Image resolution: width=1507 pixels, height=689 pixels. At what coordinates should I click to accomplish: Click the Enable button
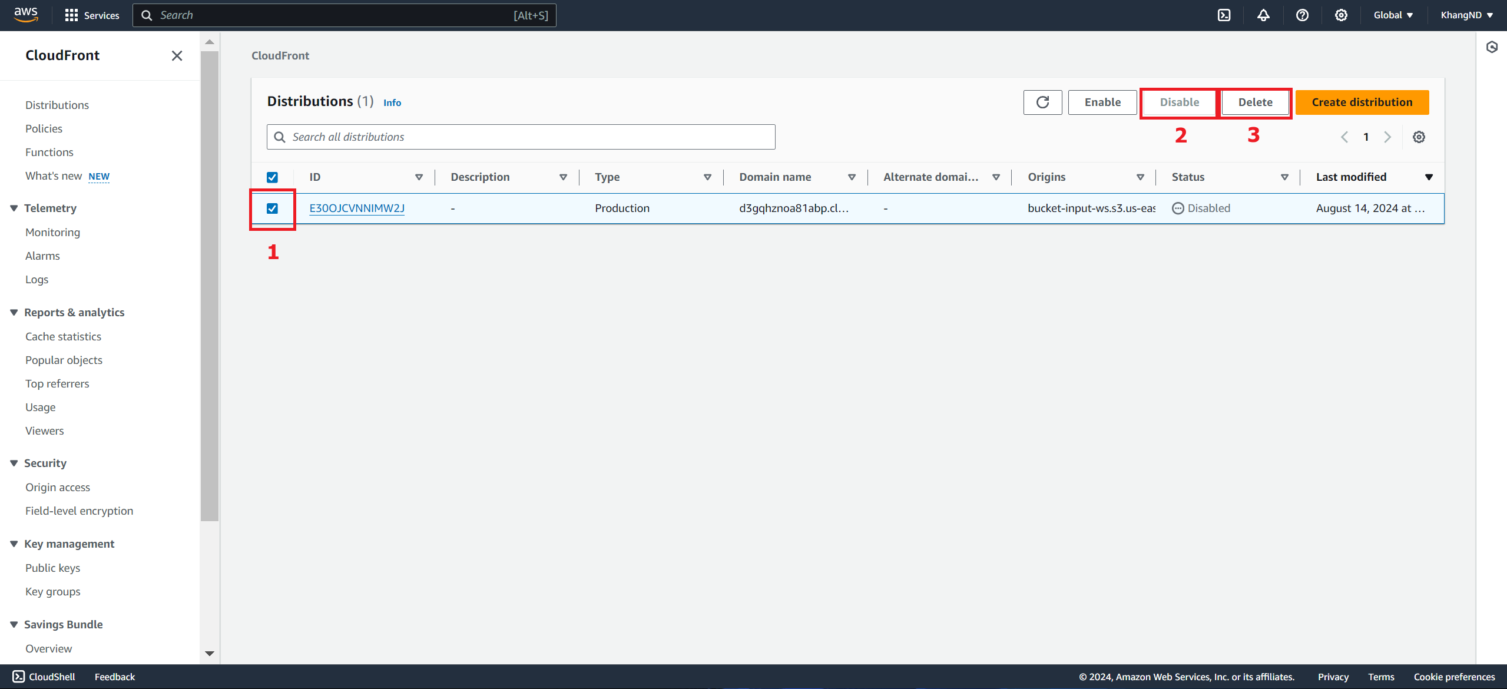1102,102
